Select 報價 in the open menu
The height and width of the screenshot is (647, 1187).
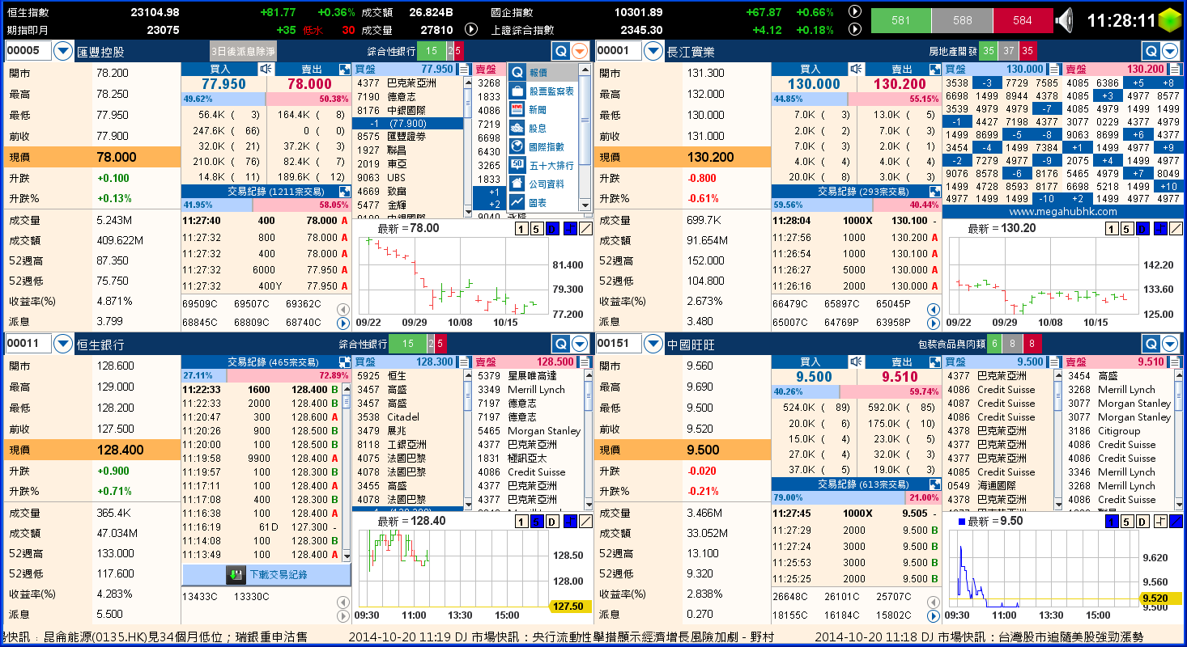tap(543, 73)
